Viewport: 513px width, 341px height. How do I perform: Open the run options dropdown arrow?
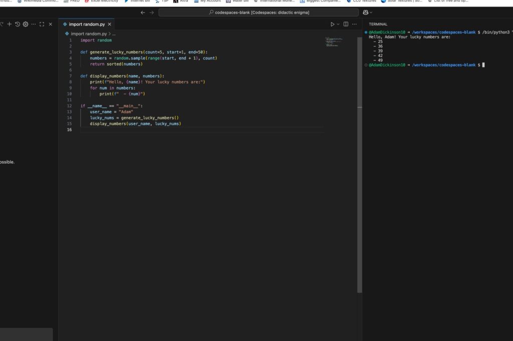[x=338, y=24]
